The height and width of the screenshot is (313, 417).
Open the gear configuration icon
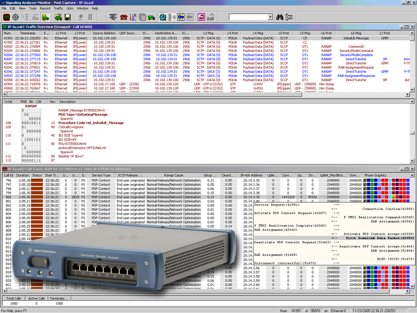click(16, 17)
